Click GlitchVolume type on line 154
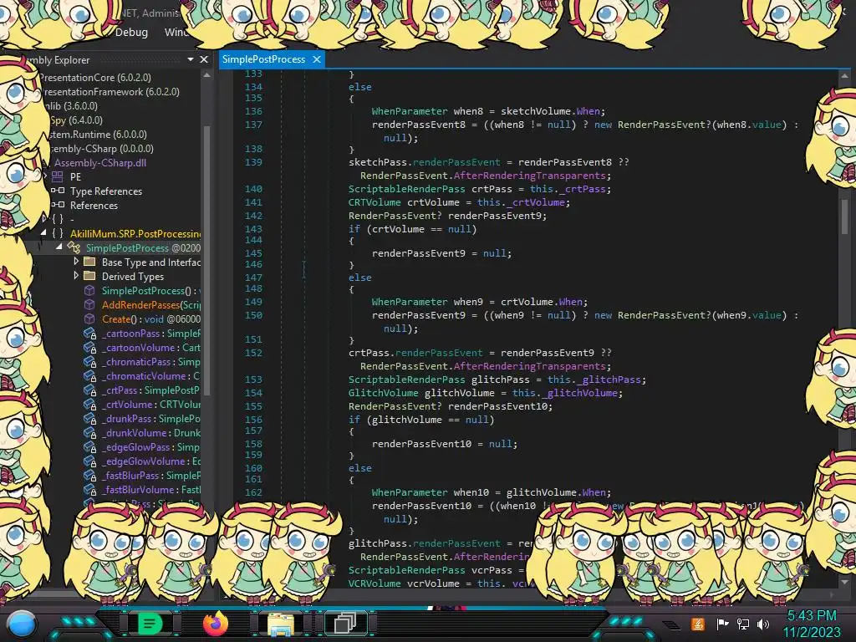Screen dimensions: 856x642 (x=383, y=393)
